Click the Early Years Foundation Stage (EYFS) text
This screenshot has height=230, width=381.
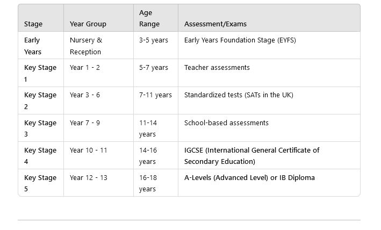click(240, 40)
